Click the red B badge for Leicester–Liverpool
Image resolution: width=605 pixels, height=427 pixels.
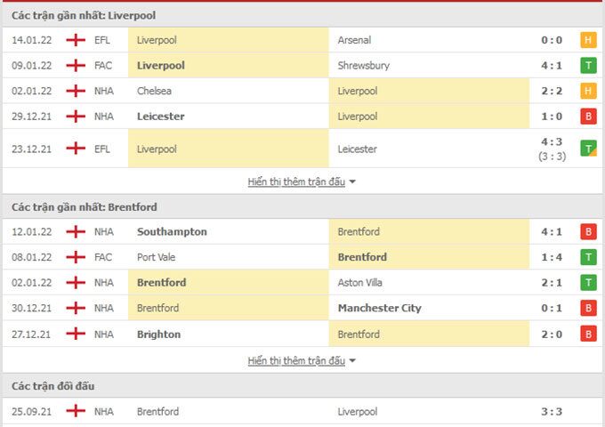tap(587, 117)
